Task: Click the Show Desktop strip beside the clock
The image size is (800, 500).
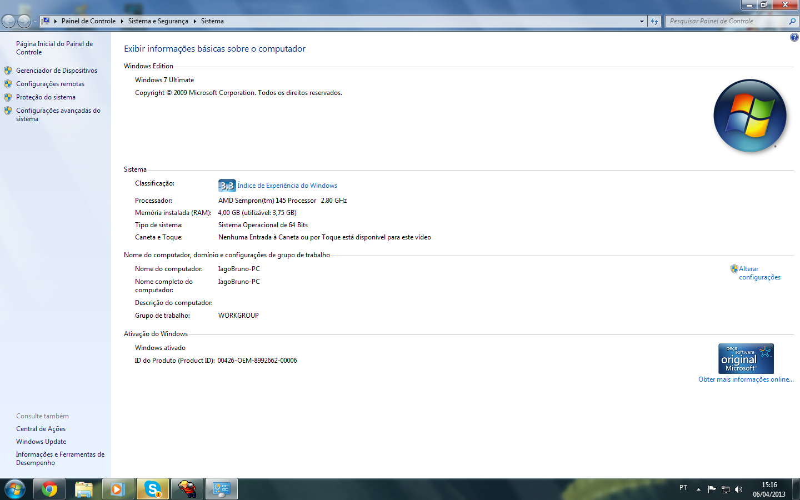Action: tap(797, 489)
